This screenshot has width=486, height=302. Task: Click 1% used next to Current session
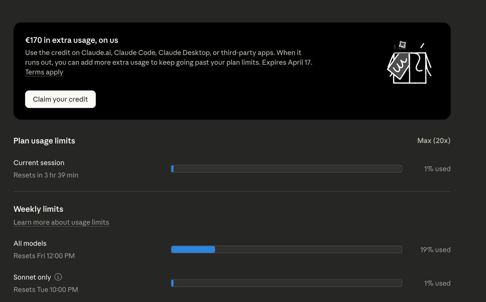437,169
